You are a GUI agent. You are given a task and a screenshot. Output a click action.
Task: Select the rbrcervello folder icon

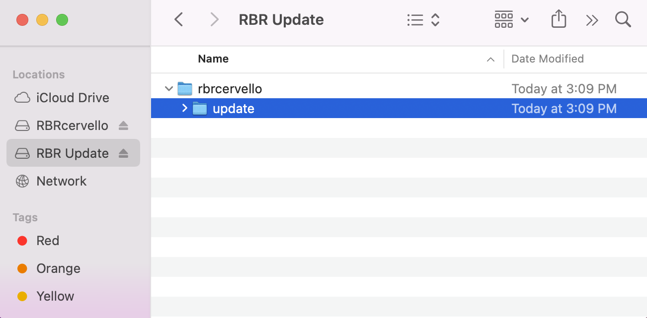(x=185, y=89)
